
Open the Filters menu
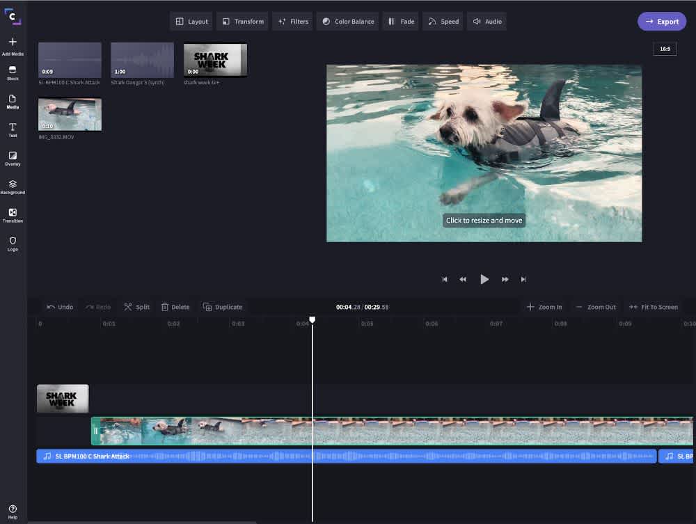coord(292,22)
